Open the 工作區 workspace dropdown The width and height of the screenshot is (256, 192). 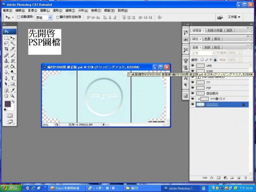click(x=234, y=17)
